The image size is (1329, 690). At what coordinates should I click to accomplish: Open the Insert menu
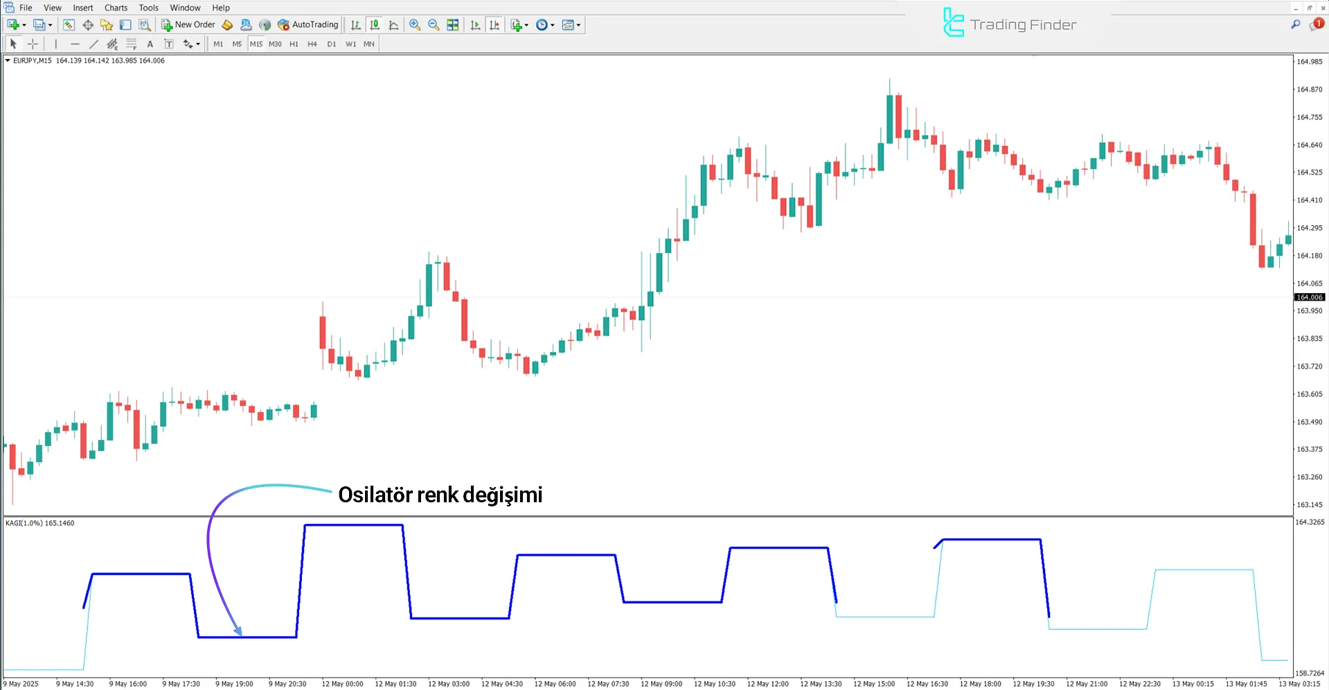pyautogui.click(x=83, y=8)
